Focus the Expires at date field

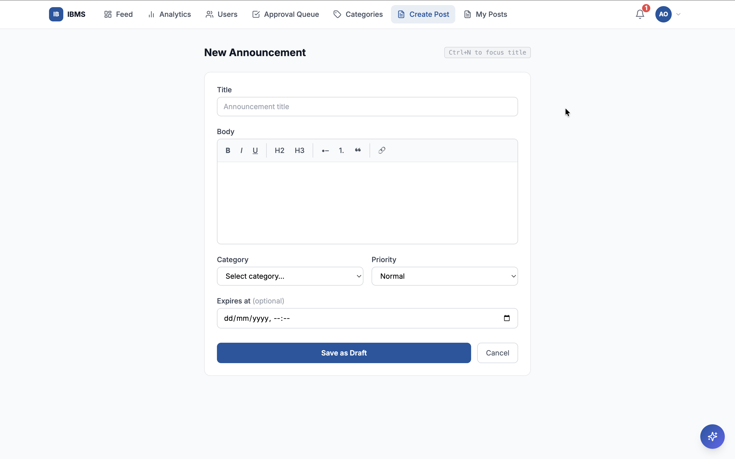[x=367, y=318]
